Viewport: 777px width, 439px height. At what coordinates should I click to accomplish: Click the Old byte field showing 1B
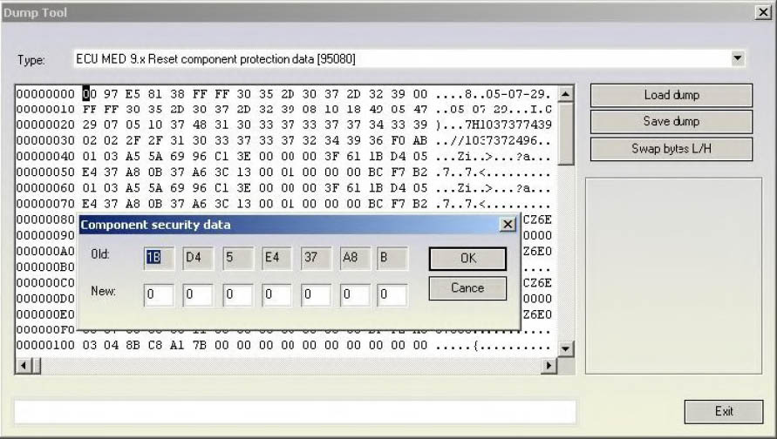coord(159,259)
